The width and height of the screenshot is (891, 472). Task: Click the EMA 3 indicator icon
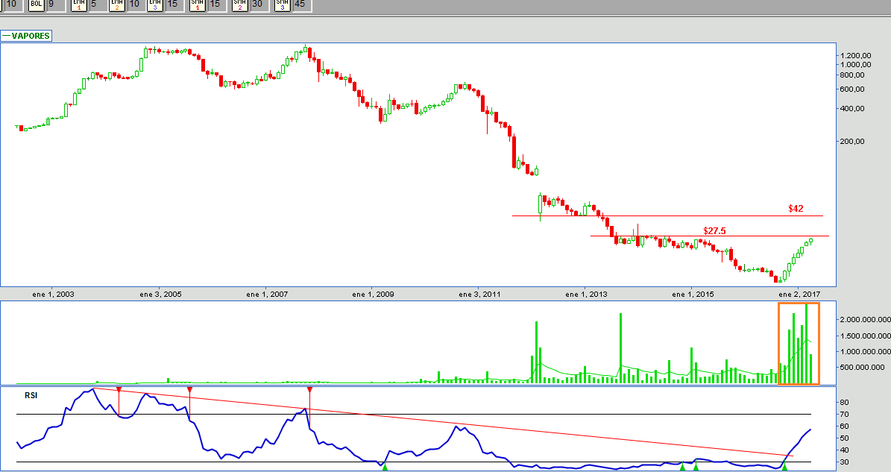pos(154,4)
